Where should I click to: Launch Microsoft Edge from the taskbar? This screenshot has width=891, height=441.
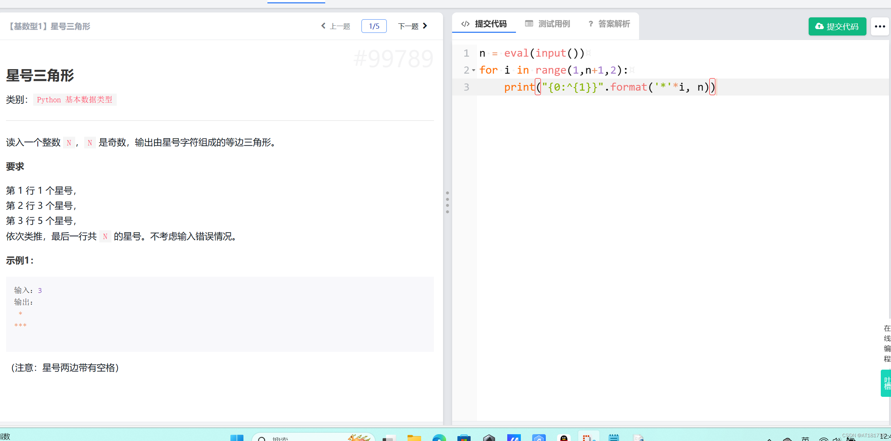[439, 438]
